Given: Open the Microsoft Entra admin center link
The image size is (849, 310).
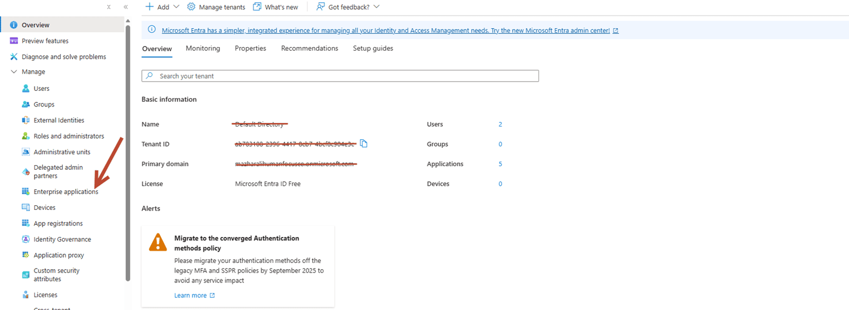Looking at the screenshot, I should click(x=385, y=30).
